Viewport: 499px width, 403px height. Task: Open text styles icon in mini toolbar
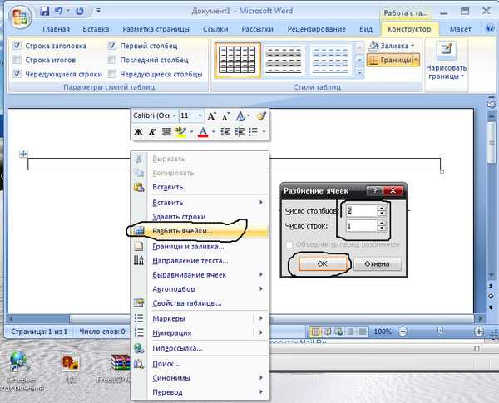click(241, 116)
